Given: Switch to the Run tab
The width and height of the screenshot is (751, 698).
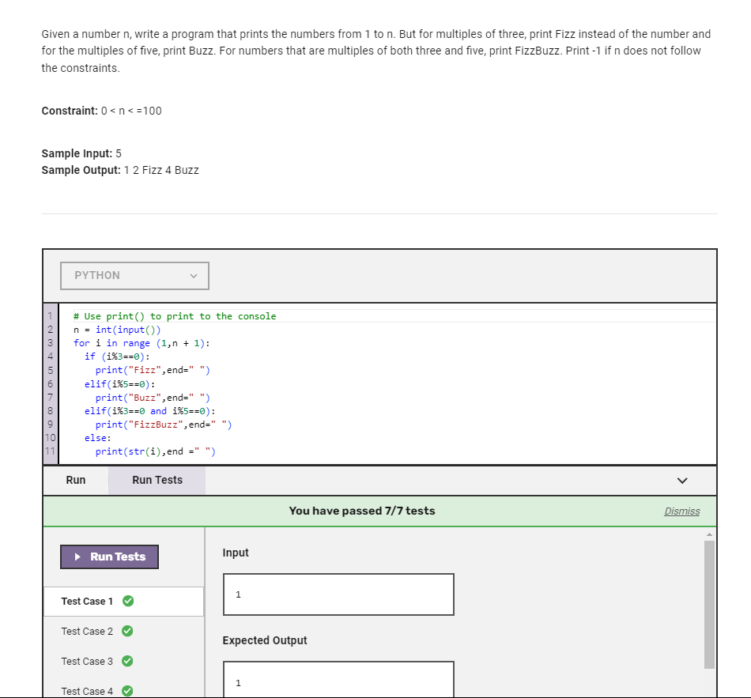Looking at the screenshot, I should point(75,480).
